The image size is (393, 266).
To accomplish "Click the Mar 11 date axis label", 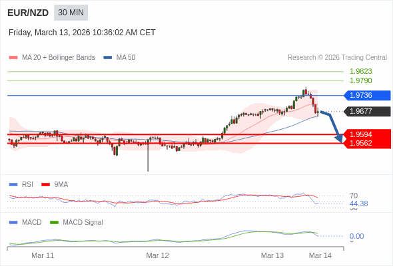I will point(43,255).
